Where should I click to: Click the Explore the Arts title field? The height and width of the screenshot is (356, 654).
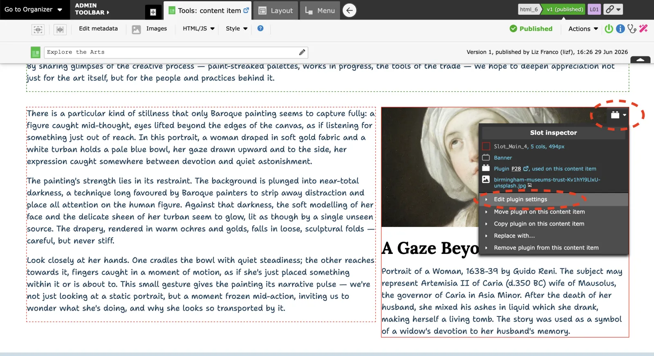pos(176,52)
